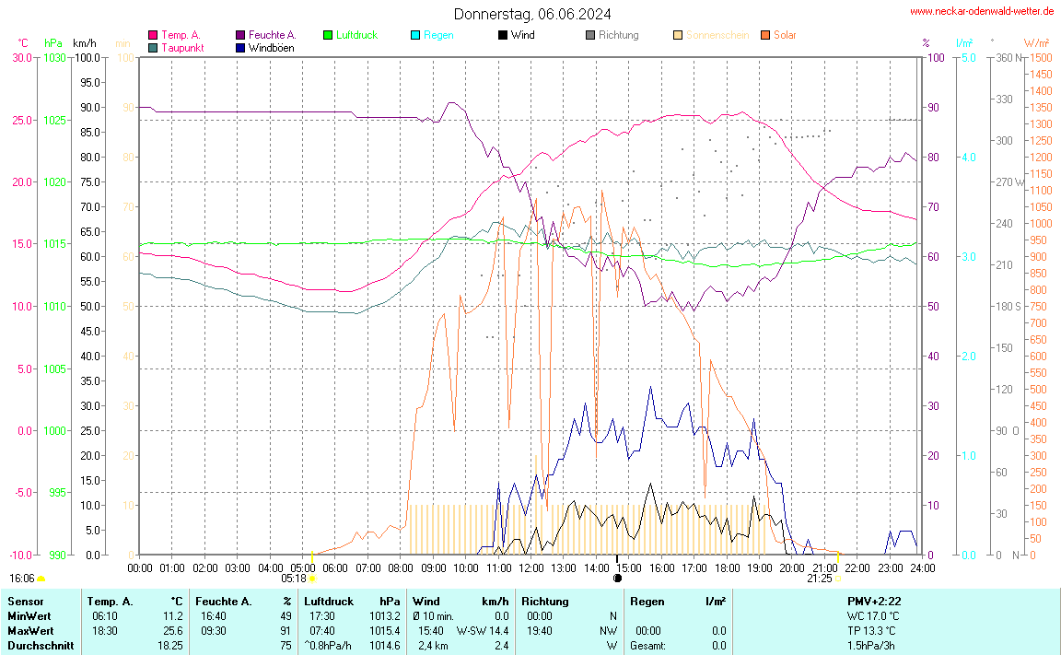Click the black Wind legend swatch
The width and height of the screenshot is (1061, 655).
503,35
